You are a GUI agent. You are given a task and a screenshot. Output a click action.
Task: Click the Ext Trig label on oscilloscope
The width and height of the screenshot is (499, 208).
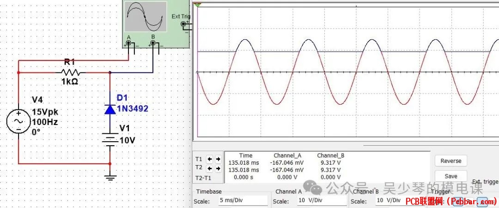pyautogui.click(x=181, y=17)
